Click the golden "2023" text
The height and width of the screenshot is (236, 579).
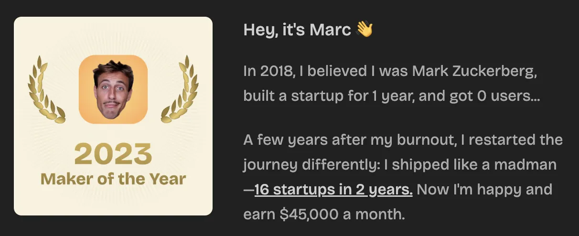(113, 154)
